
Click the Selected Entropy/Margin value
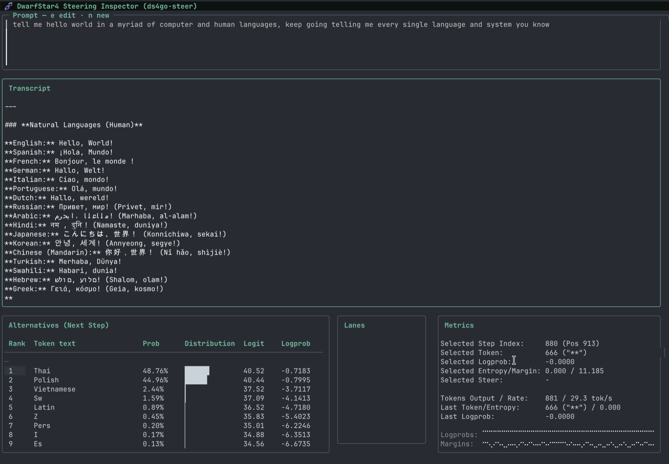(x=574, y=371)
